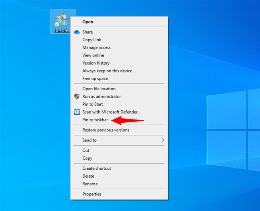Image resolution: width=260 pixels, height=211 pixels.
Task: Expand the Send to submenu arrow
Action: (162, 140)
